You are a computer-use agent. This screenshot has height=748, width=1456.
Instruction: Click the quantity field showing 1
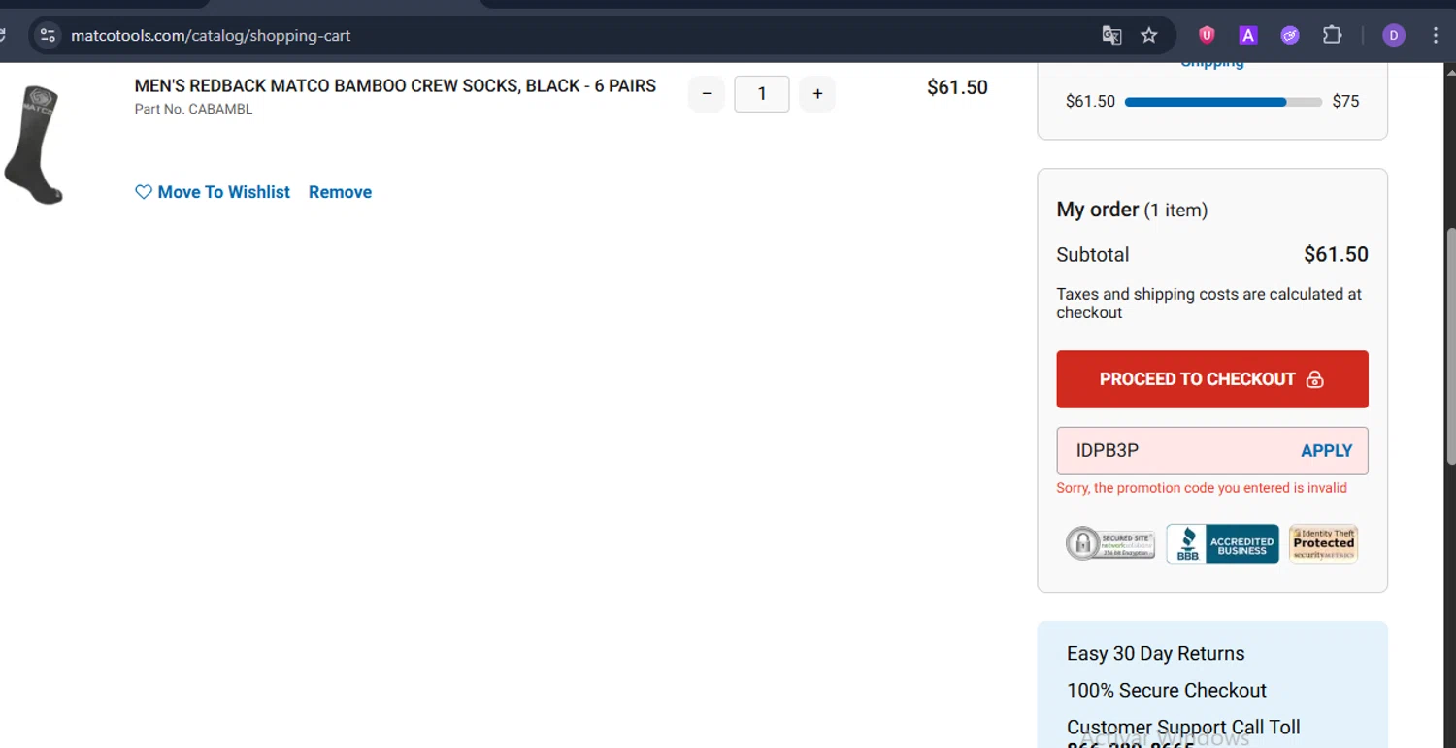click(762, 94)
